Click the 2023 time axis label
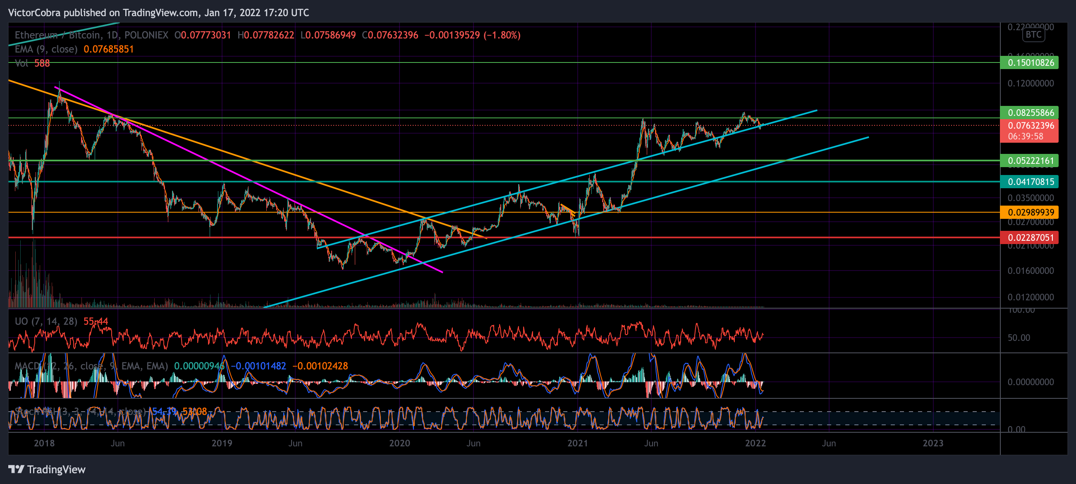1076x484 pixels. point(933,443)
